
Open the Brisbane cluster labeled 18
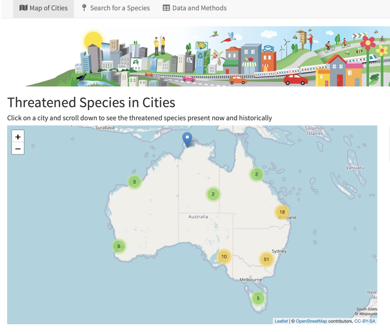(x=281, y=211)
